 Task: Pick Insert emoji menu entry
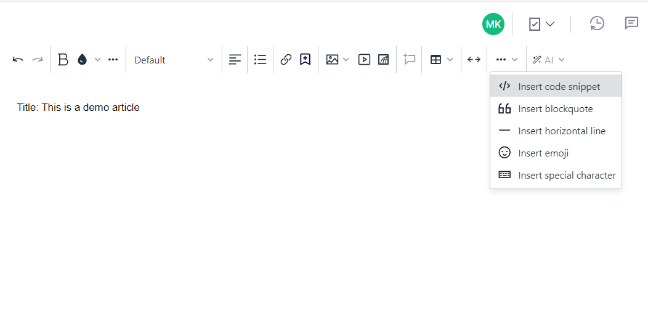point(556,153)
